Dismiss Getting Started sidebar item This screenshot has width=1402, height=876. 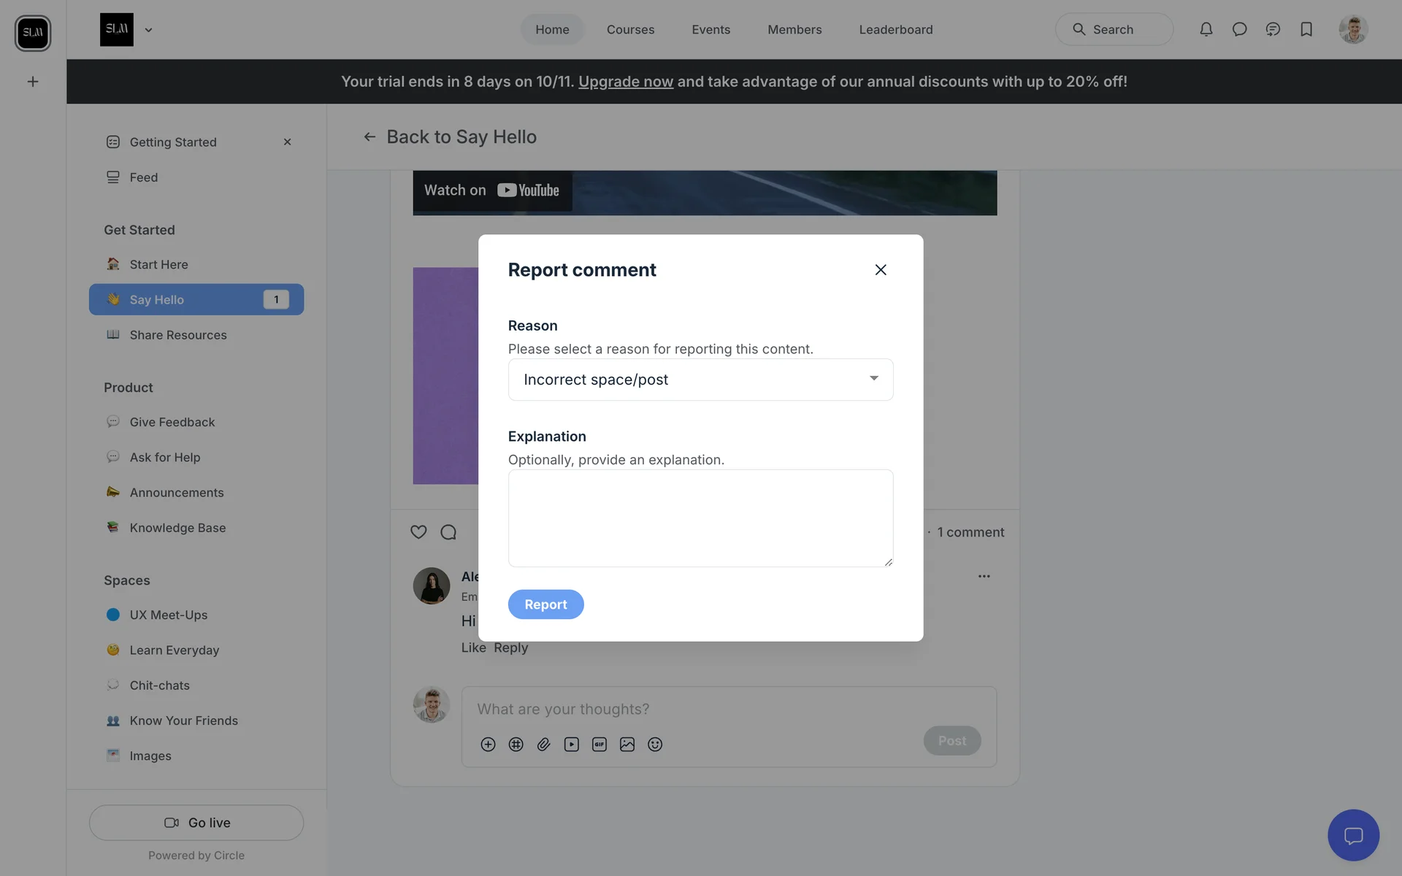point(287,142)
